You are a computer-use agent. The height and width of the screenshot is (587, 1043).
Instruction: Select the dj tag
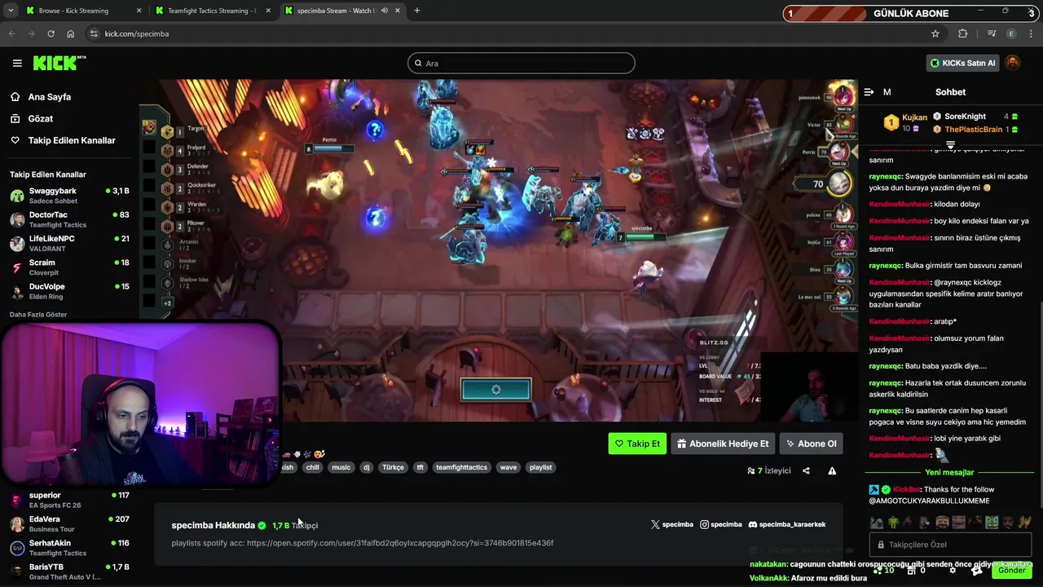(x=367, y=467)
